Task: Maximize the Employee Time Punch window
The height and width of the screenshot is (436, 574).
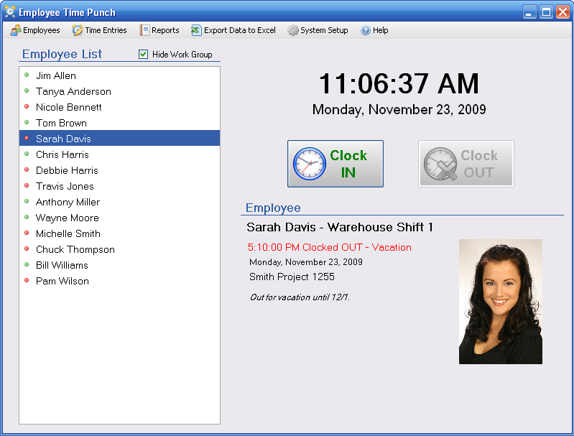Action: (546, 12)
